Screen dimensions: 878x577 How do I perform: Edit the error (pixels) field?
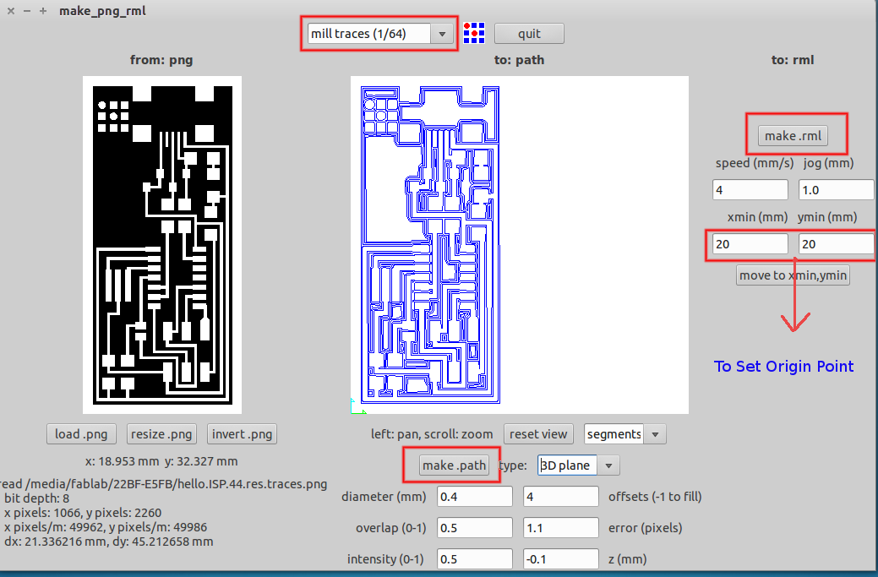point(560,528)
